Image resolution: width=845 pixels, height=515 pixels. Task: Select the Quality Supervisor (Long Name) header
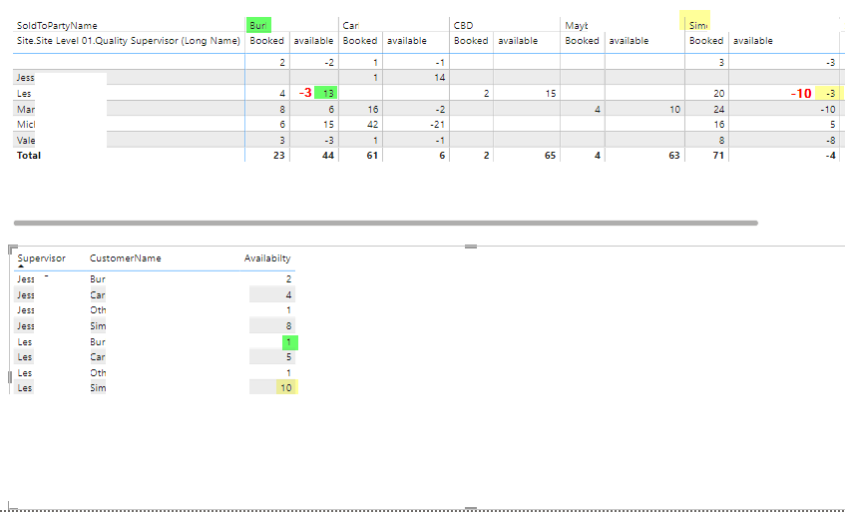click(129, 41)
